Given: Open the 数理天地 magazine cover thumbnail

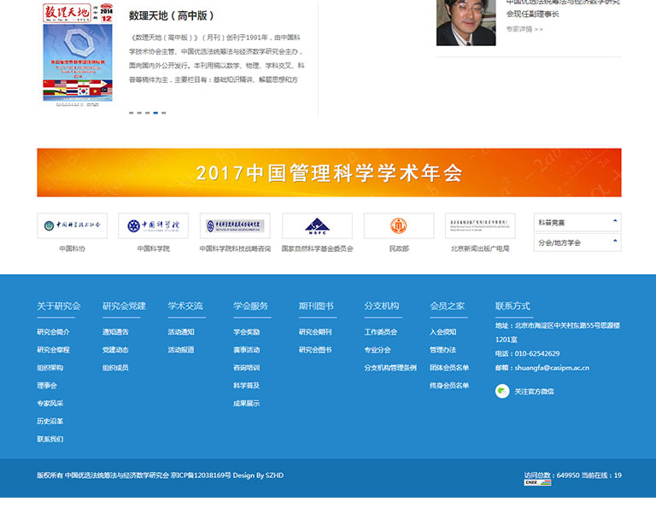Looking at the screenshot, I should 78,54.
